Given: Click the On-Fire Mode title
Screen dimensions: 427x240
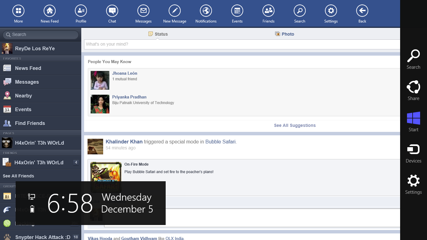Looking at the screenshot, I should pos(136,164).
